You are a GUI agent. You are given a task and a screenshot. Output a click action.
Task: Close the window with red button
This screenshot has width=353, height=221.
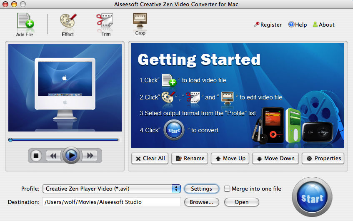tap(5, 4)
